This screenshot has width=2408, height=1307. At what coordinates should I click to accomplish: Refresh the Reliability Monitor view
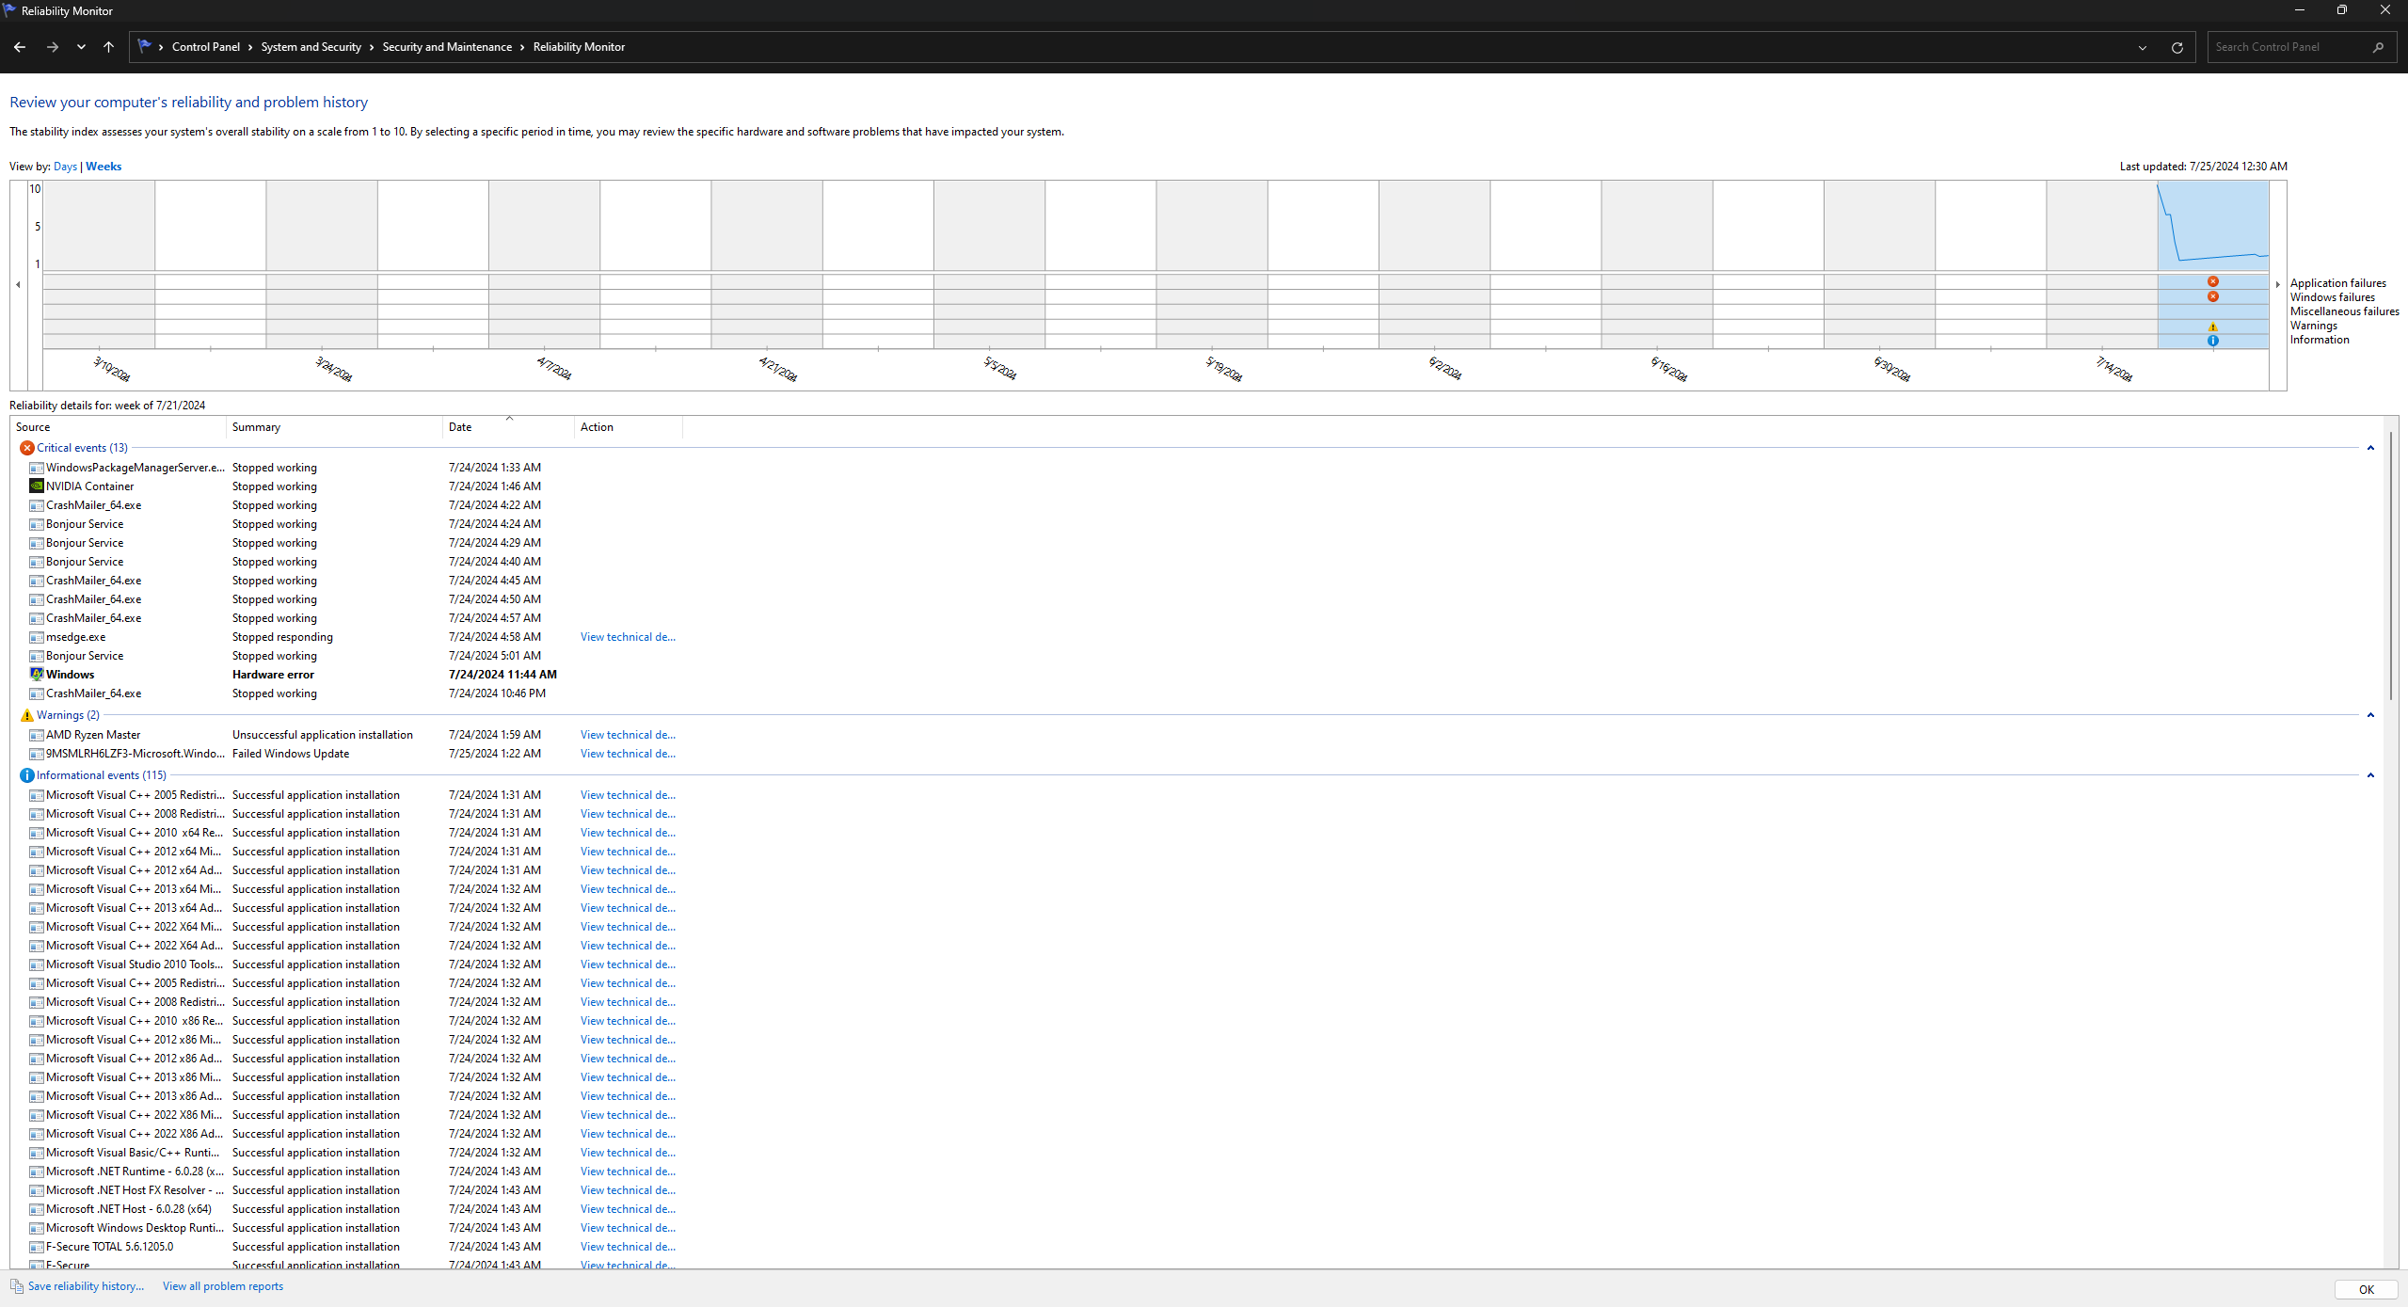click(x=2177, y=47)
